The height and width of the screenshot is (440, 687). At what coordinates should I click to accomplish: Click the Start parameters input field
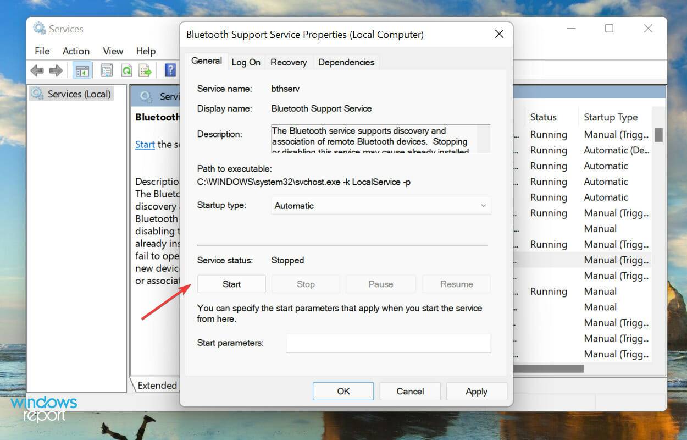[388, 343]
